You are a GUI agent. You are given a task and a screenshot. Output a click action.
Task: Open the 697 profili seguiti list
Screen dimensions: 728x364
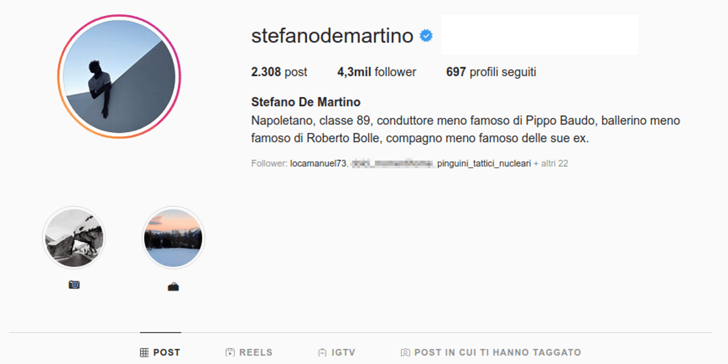point(491,72)
